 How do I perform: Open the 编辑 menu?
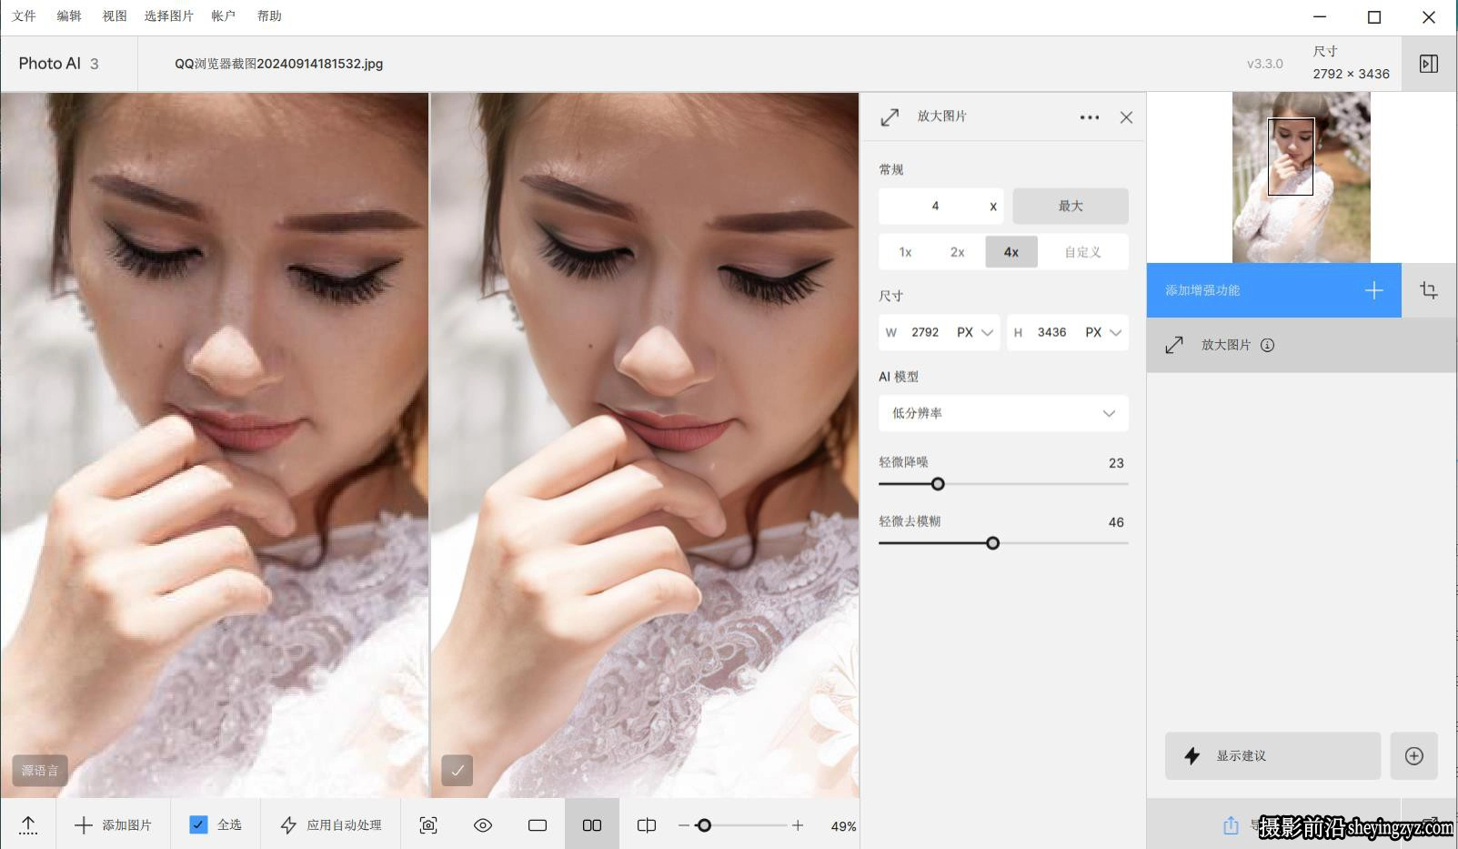69,15
